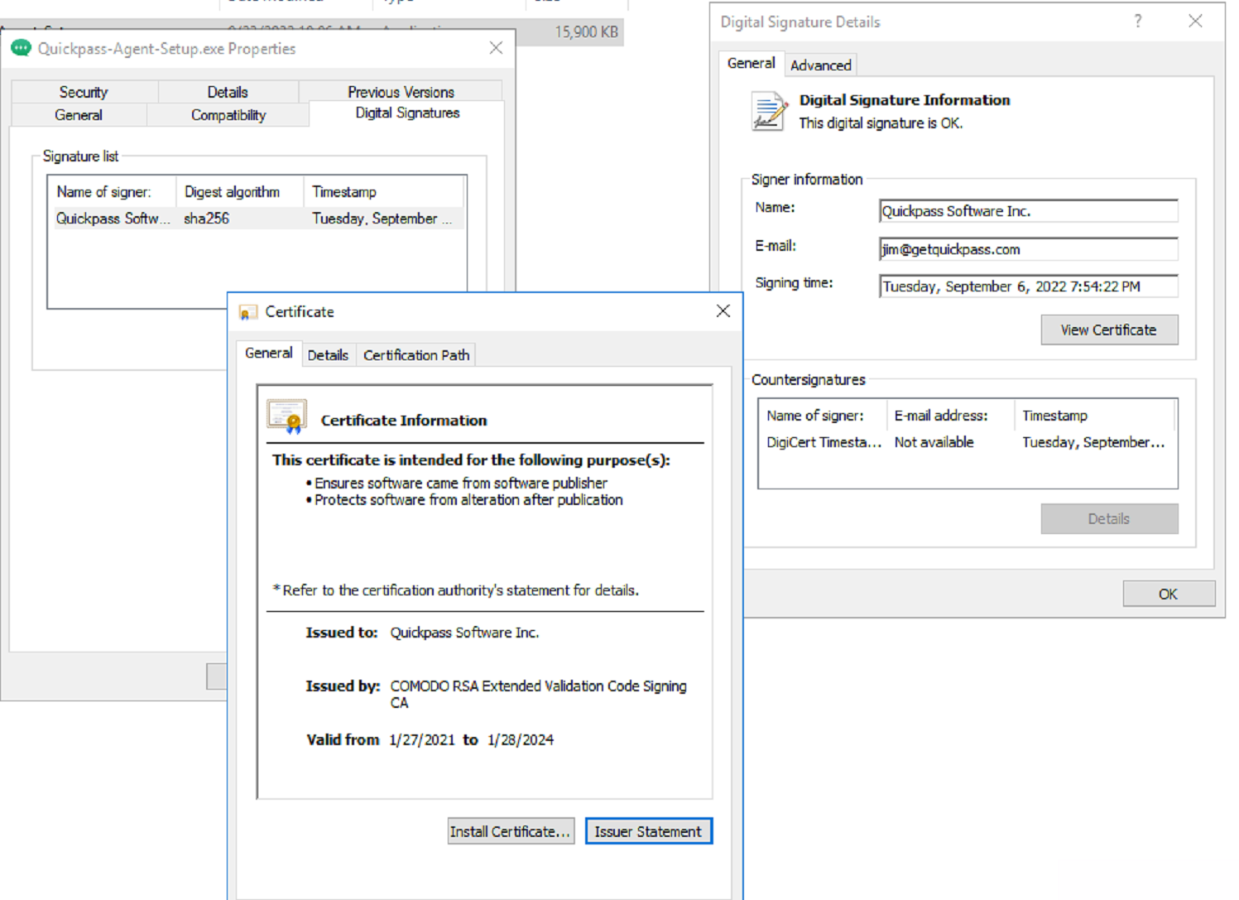The image size is (1239, 900).
Task: Click the Tuesday, September timestamp in Signature list
Action: (x=382, y=219)
